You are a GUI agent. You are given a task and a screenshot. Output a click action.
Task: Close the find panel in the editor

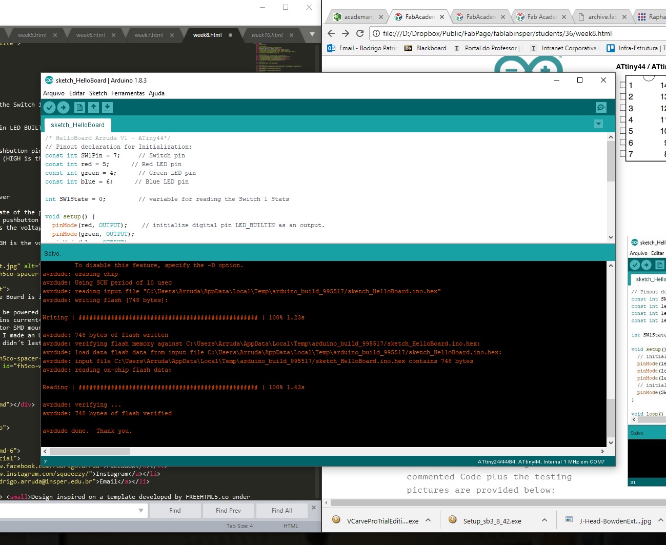(x=314, y=508)
